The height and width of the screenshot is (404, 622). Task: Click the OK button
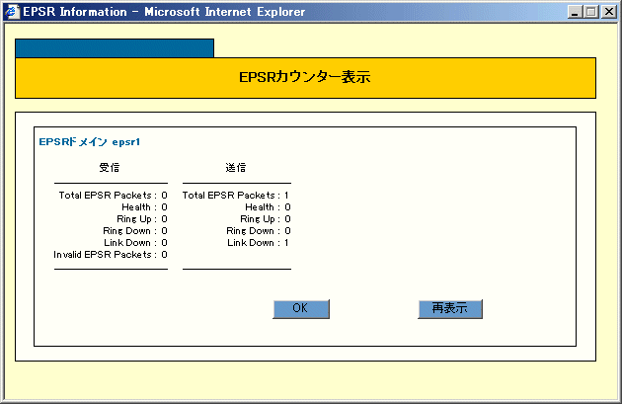300,309
